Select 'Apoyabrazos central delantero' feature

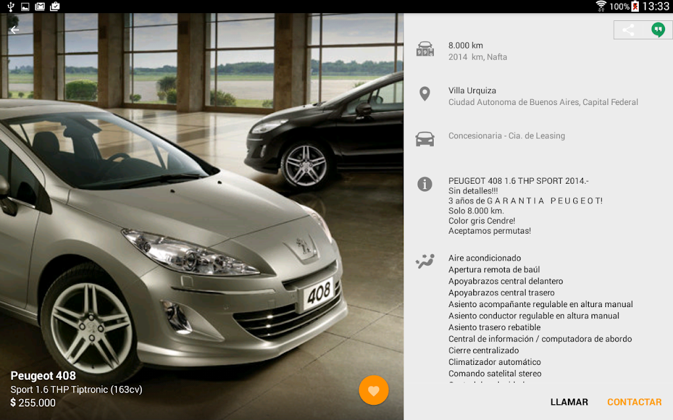(505, 281)
